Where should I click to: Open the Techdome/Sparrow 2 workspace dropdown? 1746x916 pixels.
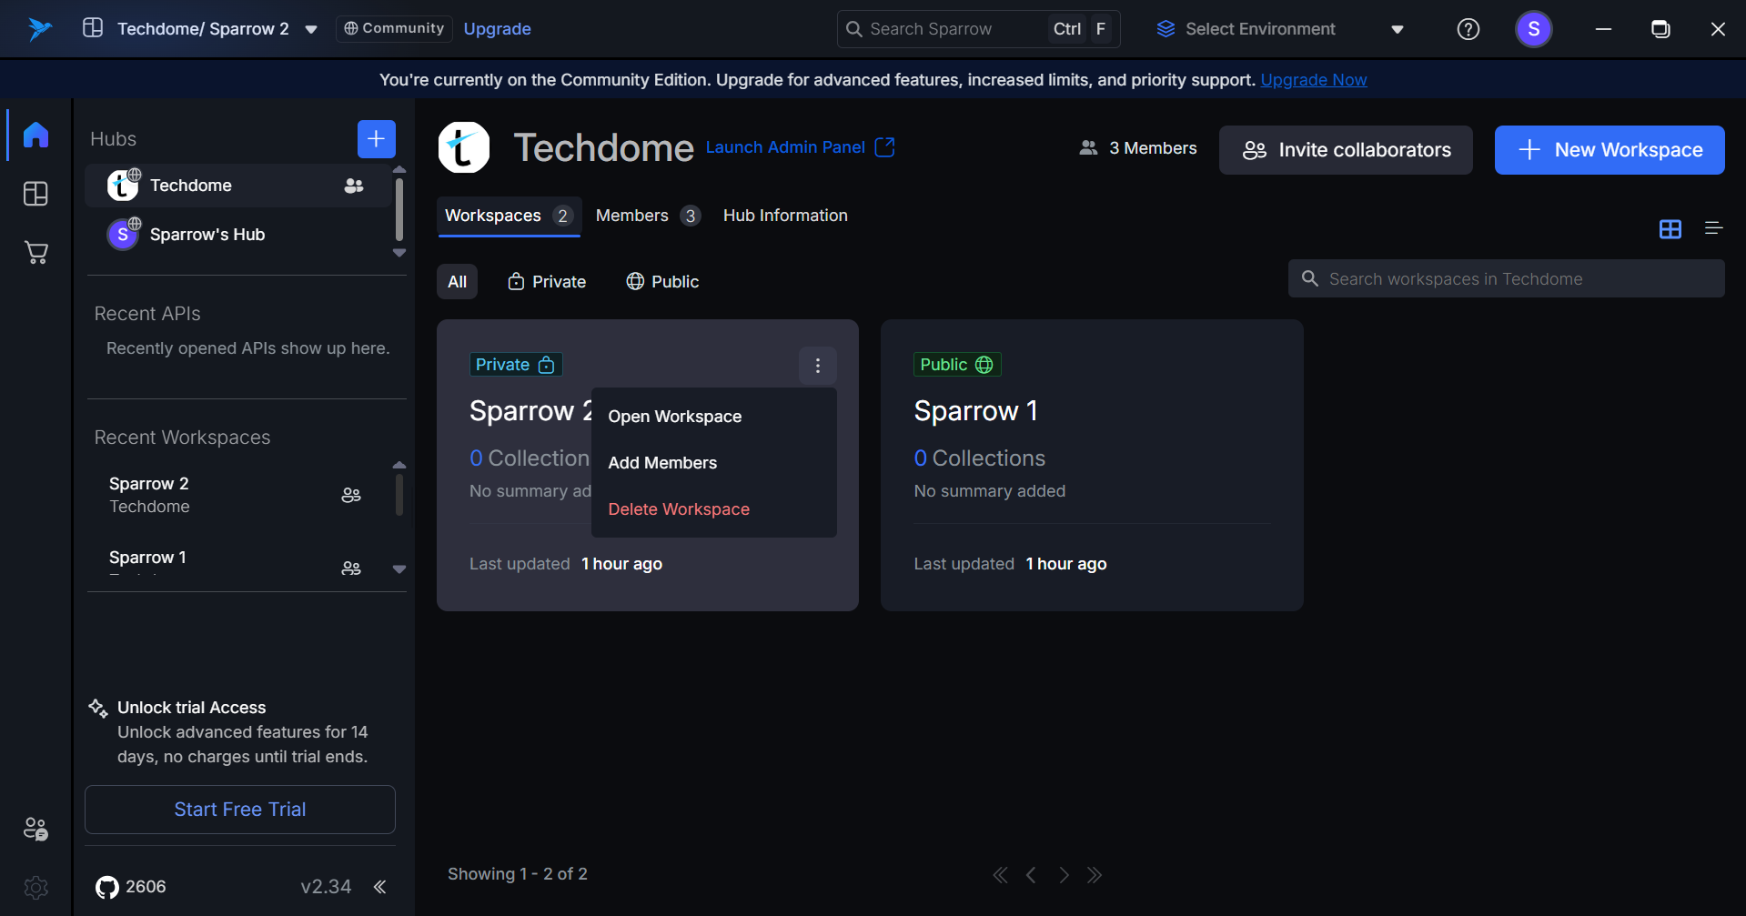coord(311,29)
